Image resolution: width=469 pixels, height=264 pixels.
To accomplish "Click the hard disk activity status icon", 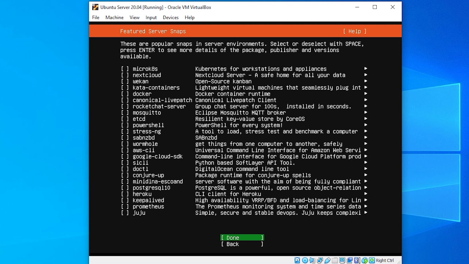I will pyautogui.click(x=297, y=260).
